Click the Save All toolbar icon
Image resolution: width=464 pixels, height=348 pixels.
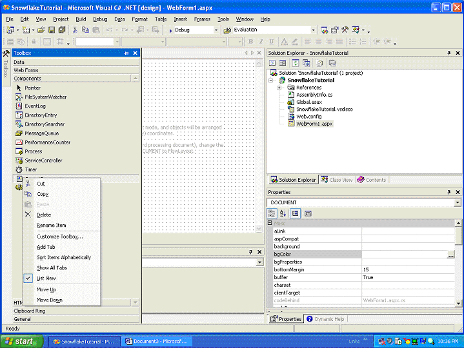pos(61,30)
